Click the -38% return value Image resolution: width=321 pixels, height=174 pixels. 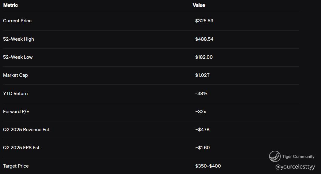pyautogui.click(x=201, y=94)
